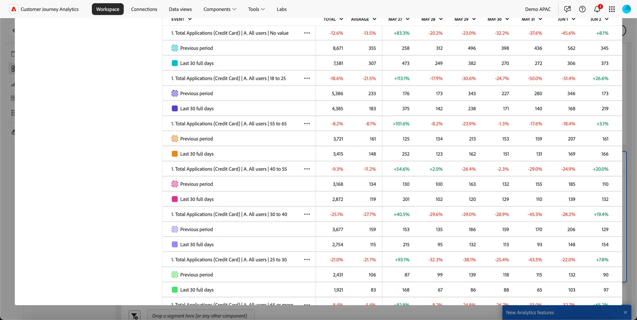Open the feedback chat icon
637x320 pixels.
point(567,9)
